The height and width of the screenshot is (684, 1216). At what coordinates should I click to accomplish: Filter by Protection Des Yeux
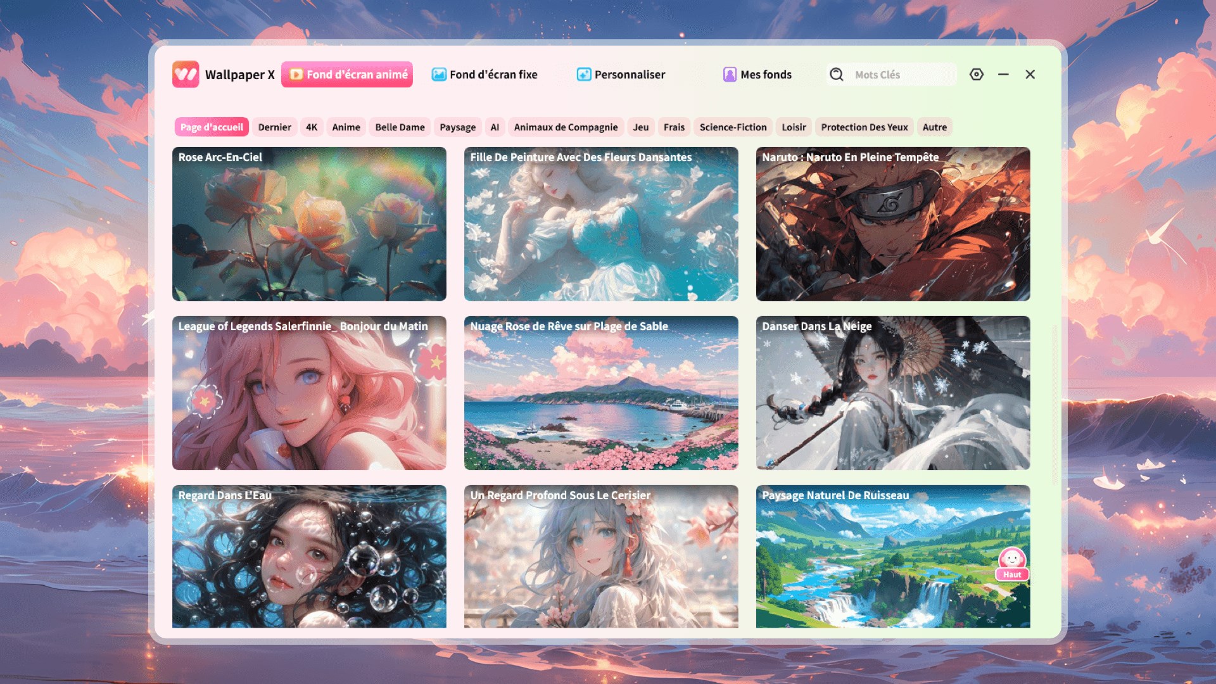coord(864,127)
